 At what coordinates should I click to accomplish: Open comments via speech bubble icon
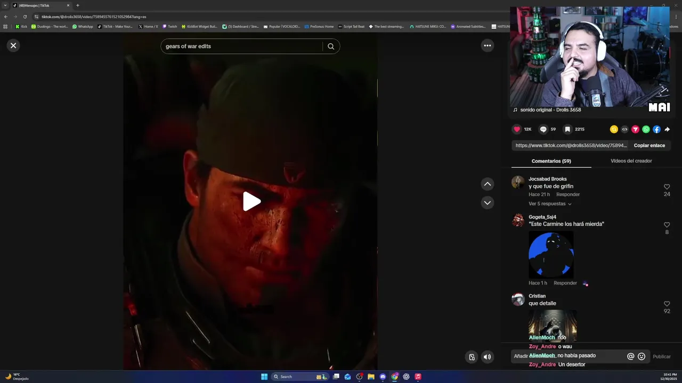[543, 129]
